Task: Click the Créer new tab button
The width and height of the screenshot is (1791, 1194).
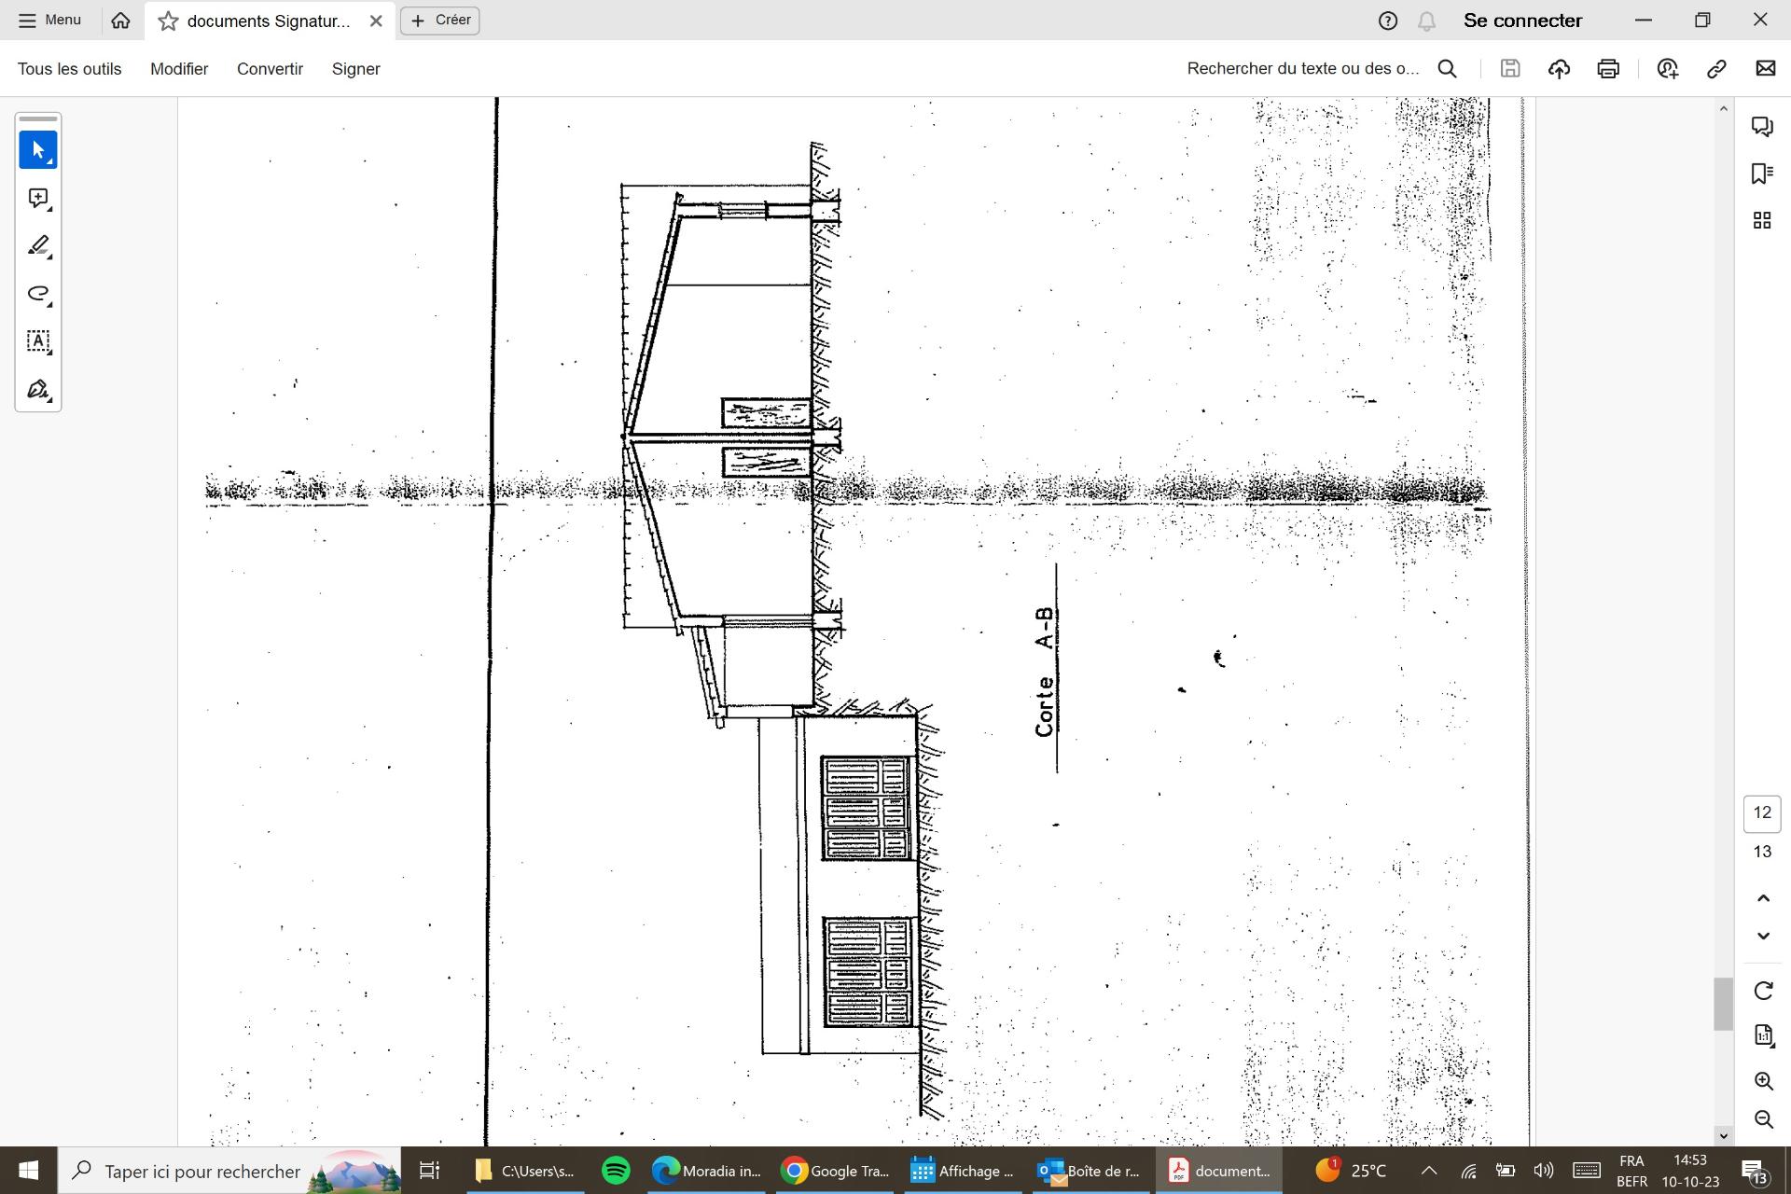Action: (x=440, y=21)
